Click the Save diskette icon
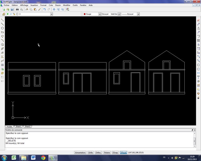The width and height of the screenshot is (201, 161). pos(12,9)
